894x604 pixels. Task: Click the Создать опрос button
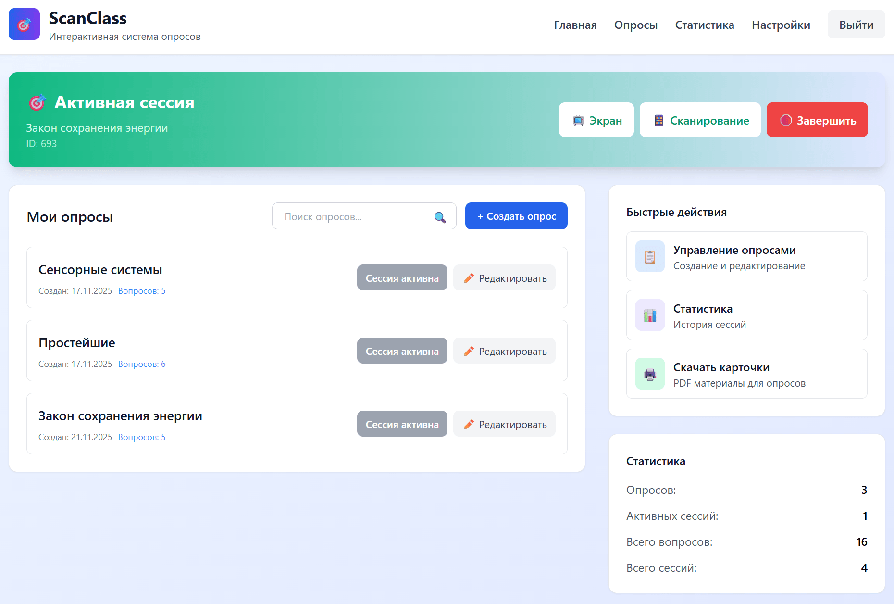click(x=516, y=216)
